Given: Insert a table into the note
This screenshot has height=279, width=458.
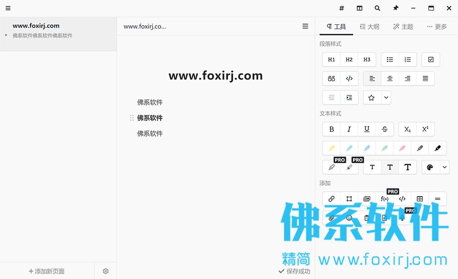Looking at the screenshot, I should point(420,199).
